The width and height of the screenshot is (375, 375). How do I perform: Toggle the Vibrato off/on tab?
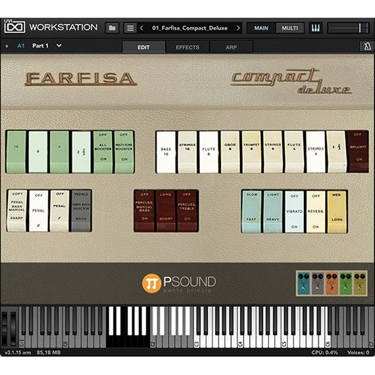(x=294, y=212)
